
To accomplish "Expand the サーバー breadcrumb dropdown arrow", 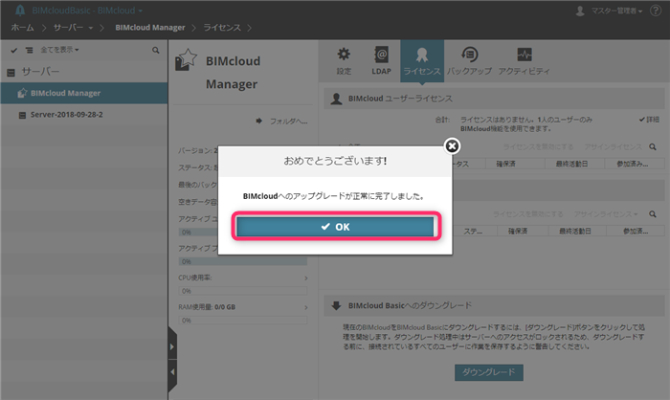I will (x=91, y=28).
